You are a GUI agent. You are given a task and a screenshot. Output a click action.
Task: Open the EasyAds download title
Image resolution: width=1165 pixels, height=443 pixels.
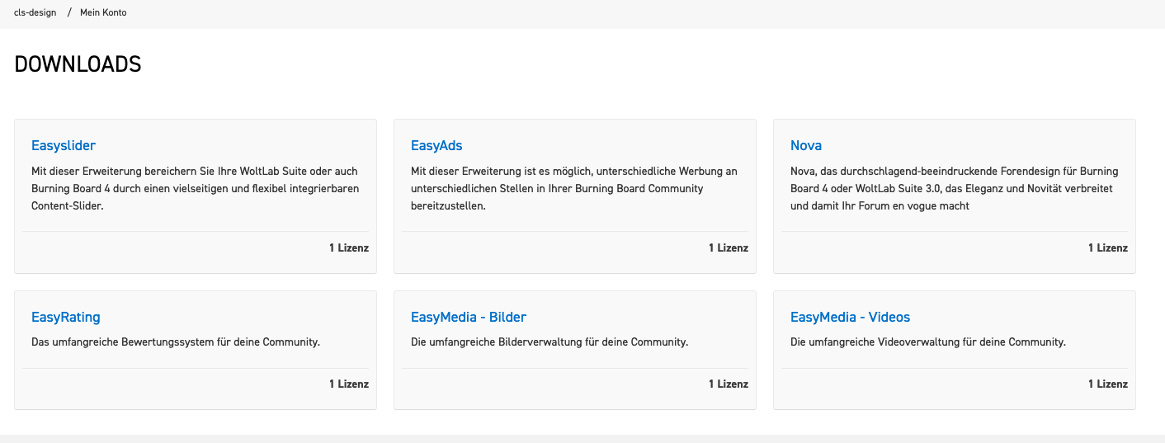pos(436,146)
